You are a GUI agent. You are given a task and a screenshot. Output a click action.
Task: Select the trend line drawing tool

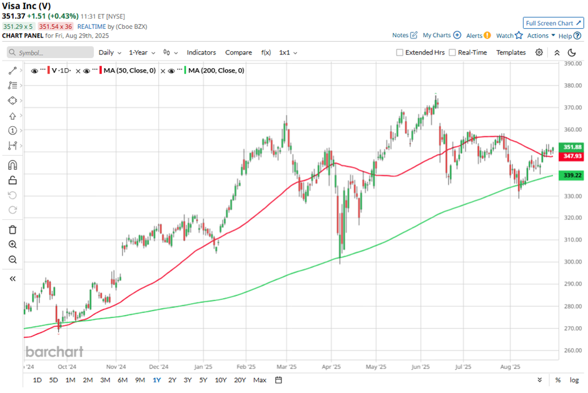(x=13, y=71)
